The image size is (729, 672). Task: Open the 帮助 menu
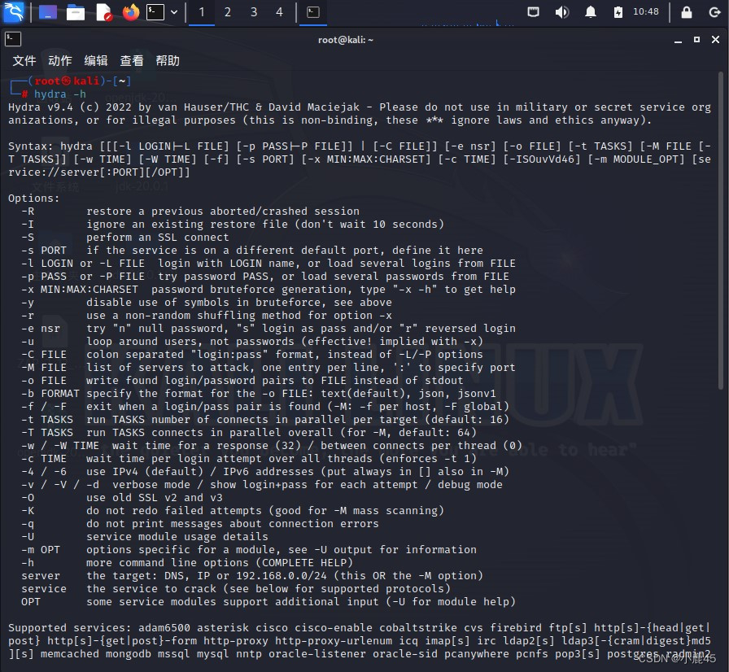coord(168,61)
